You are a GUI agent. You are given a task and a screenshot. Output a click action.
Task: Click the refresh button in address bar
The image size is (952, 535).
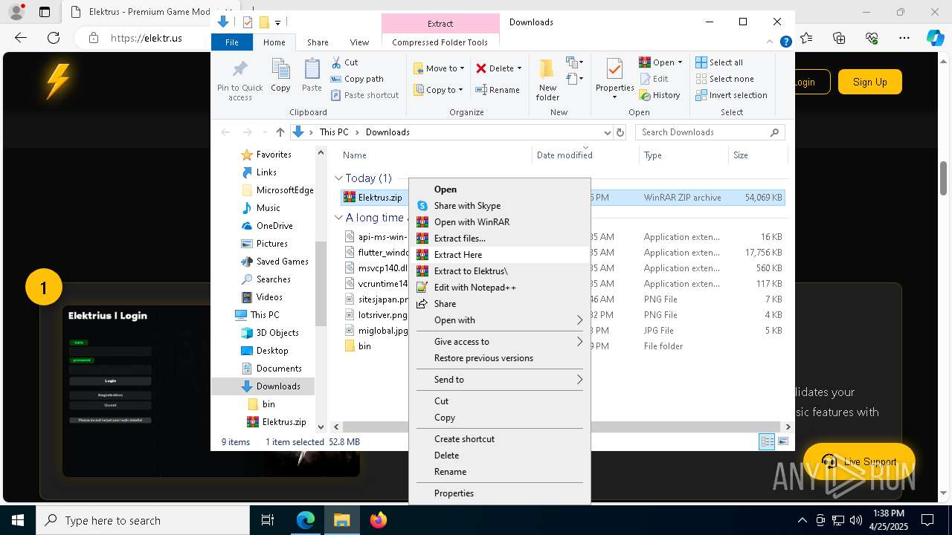[621, 132]
